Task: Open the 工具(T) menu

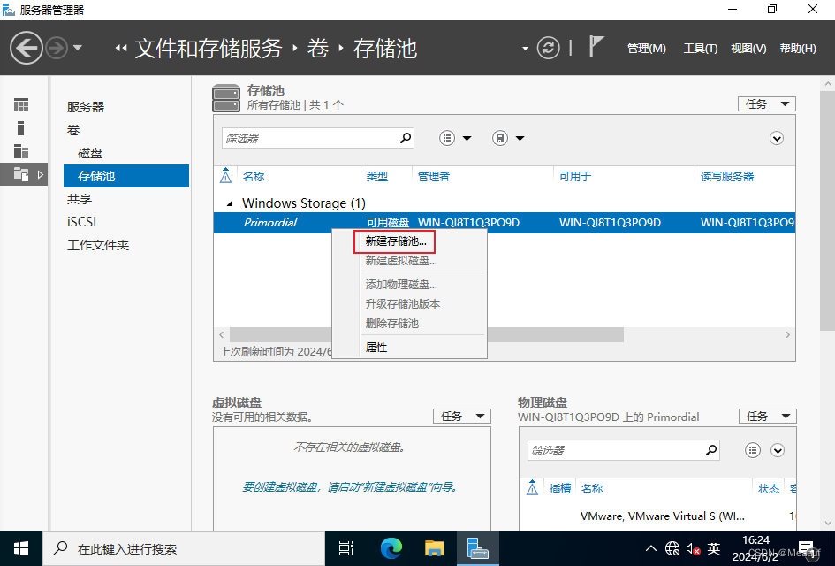Action: point(701,49)
